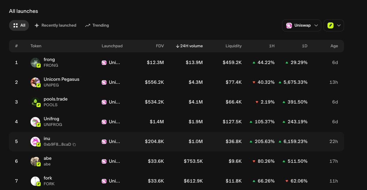Click the fork token avatar icon
Screen dimensions: 367x190
[x=35, y=181]
